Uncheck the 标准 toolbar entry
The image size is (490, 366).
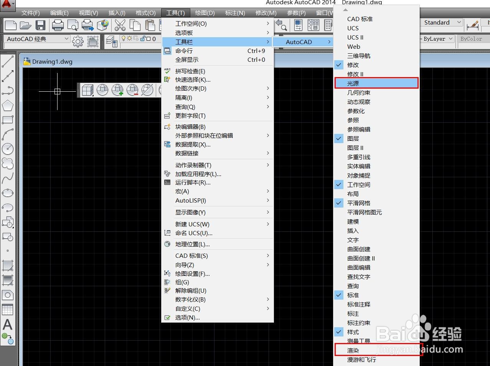[376, 295]
